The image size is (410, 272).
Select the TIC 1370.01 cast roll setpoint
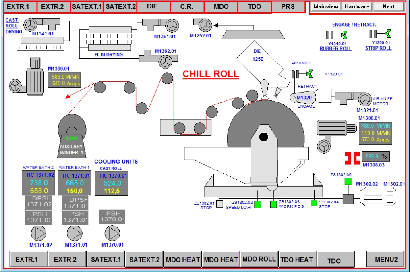pos(113,191)
